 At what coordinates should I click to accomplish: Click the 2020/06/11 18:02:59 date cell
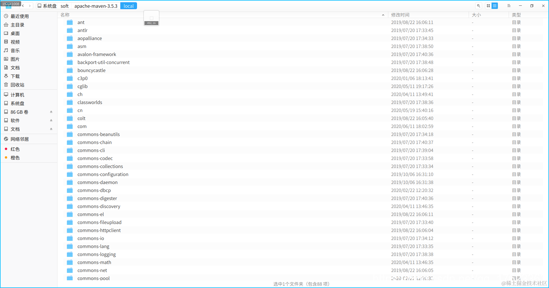[412, 126]
